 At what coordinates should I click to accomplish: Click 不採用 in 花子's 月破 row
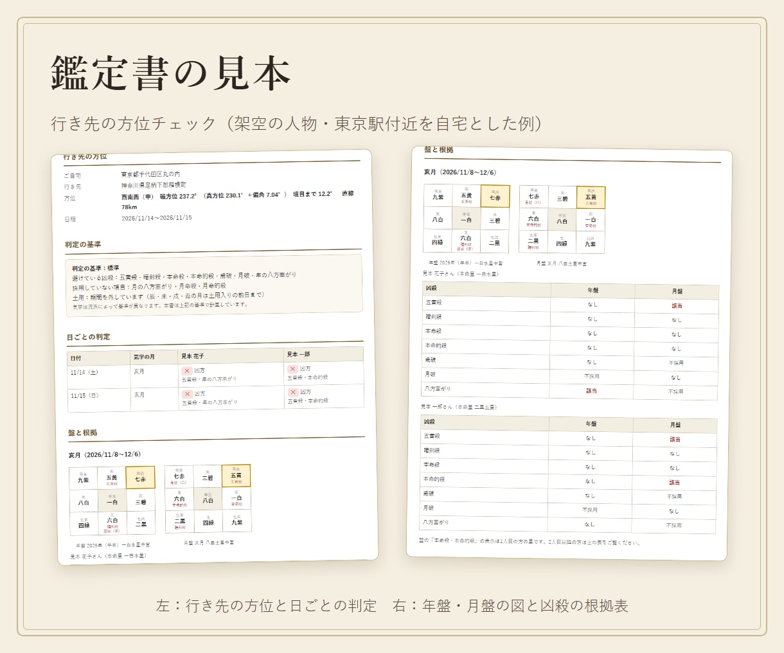591,376
